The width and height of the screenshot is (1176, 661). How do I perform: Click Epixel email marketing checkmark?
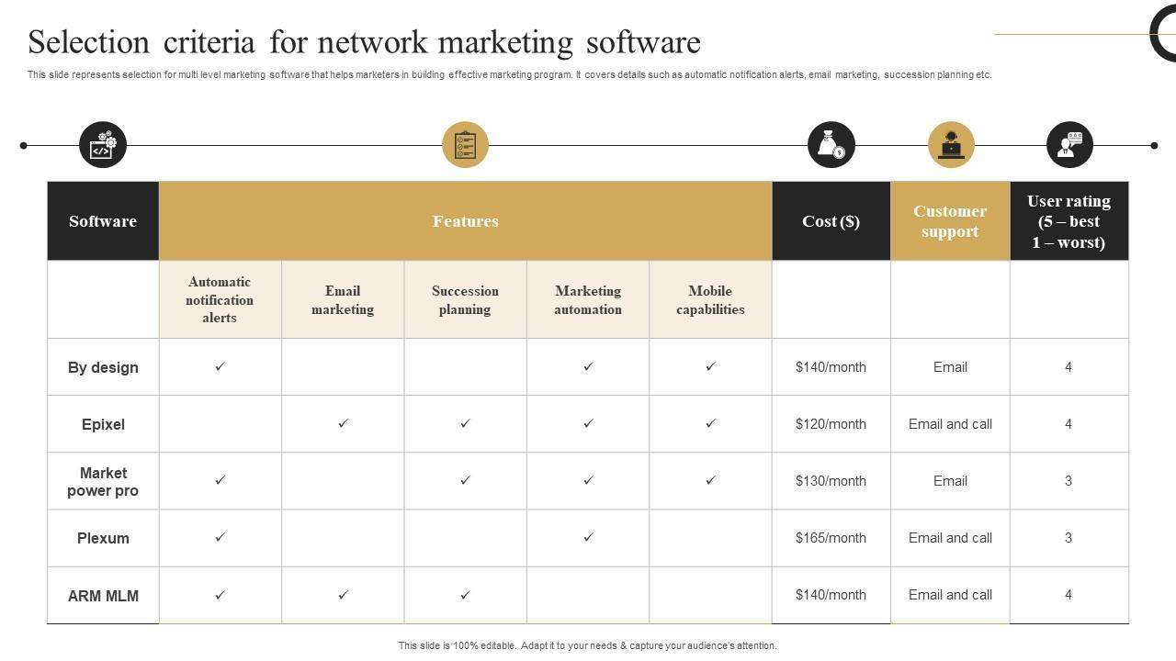pos(343,423)
